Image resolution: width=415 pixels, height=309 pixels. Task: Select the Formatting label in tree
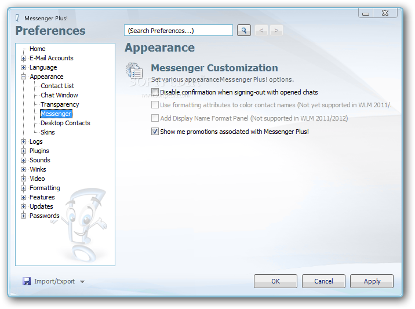pos(45,188)
